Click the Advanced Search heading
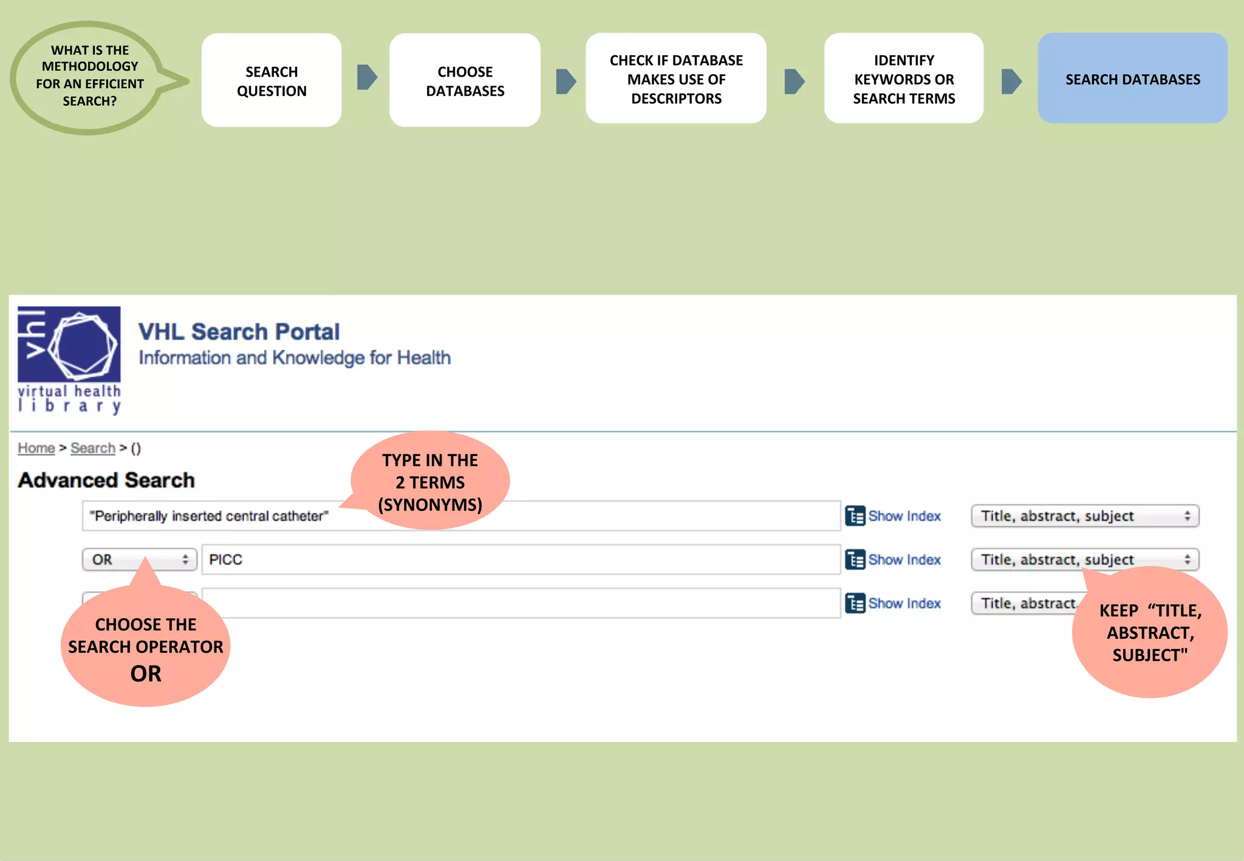Screen dimensions: 1244x861 point(106,480)
